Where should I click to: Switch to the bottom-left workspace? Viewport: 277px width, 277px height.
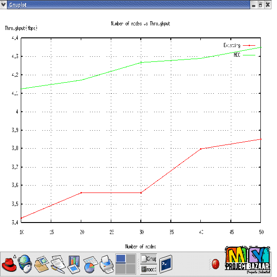click(120, 269)
